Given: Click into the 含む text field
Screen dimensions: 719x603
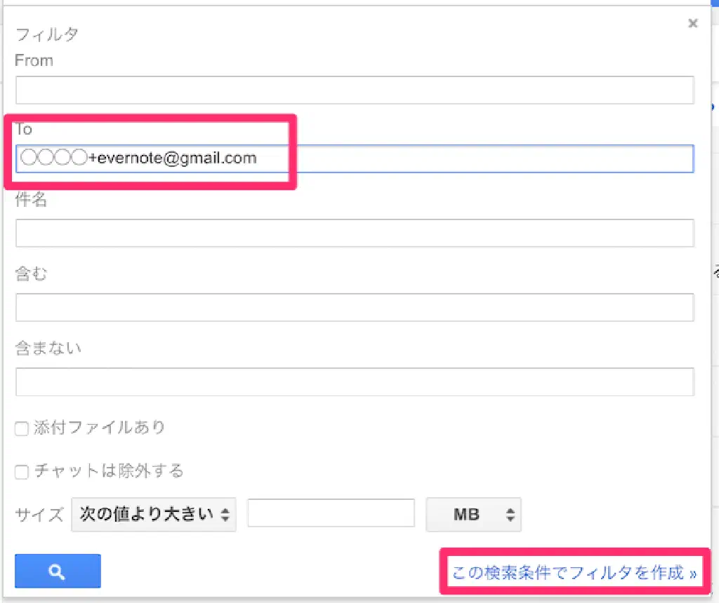Looking at the screenshot, I should coord(355,307).
